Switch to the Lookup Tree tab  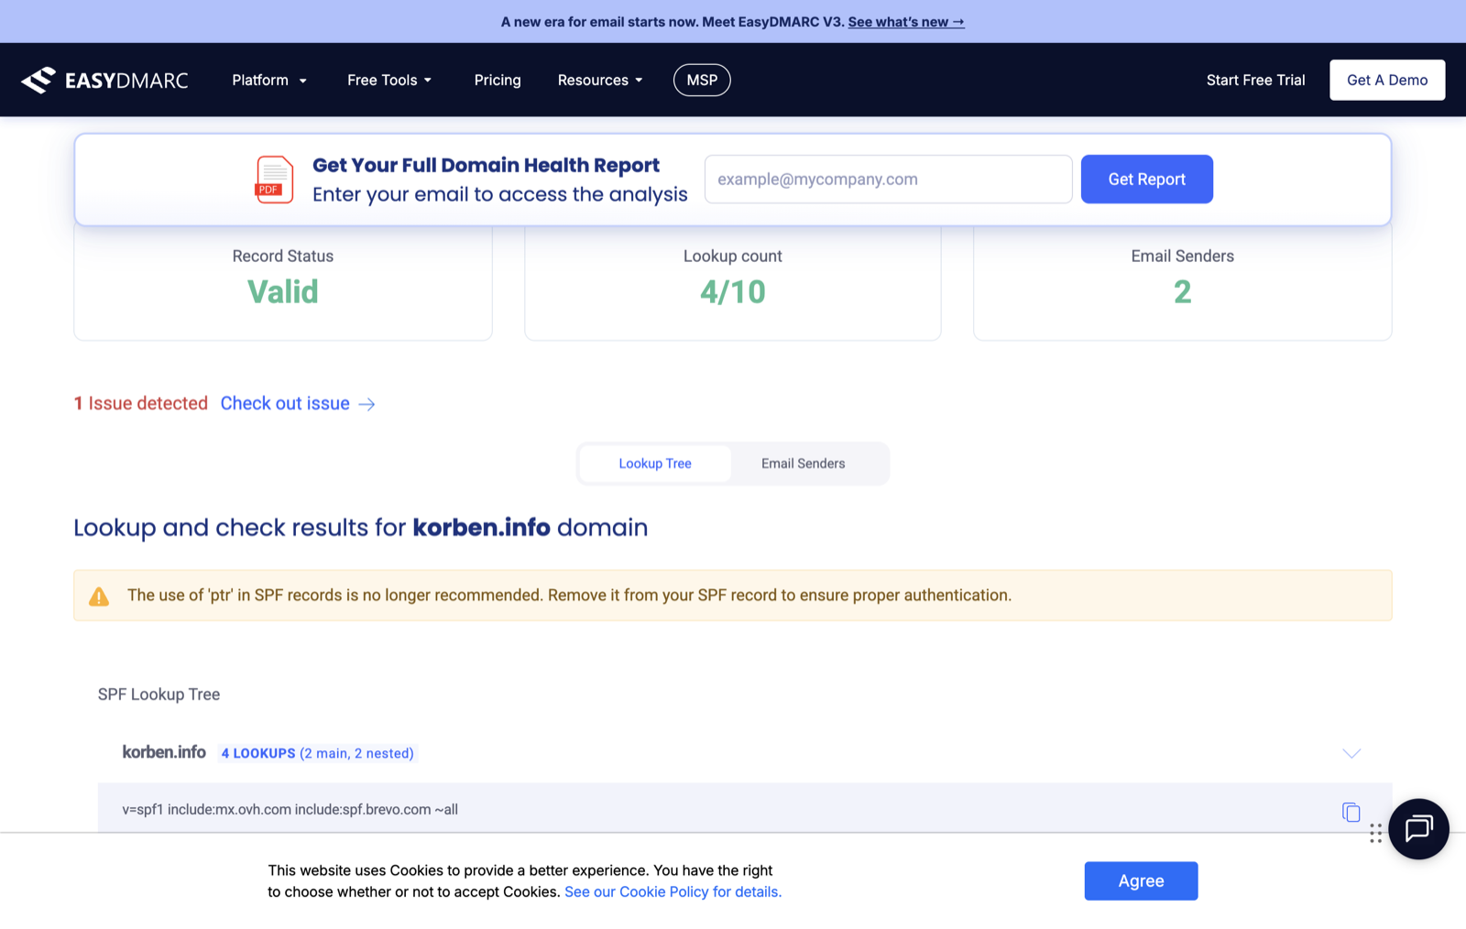(x=655, y=464)
